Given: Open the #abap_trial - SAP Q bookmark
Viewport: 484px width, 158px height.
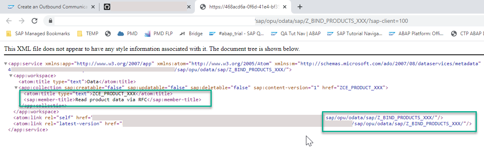Looking at the screenshot, I should (237, 34).
